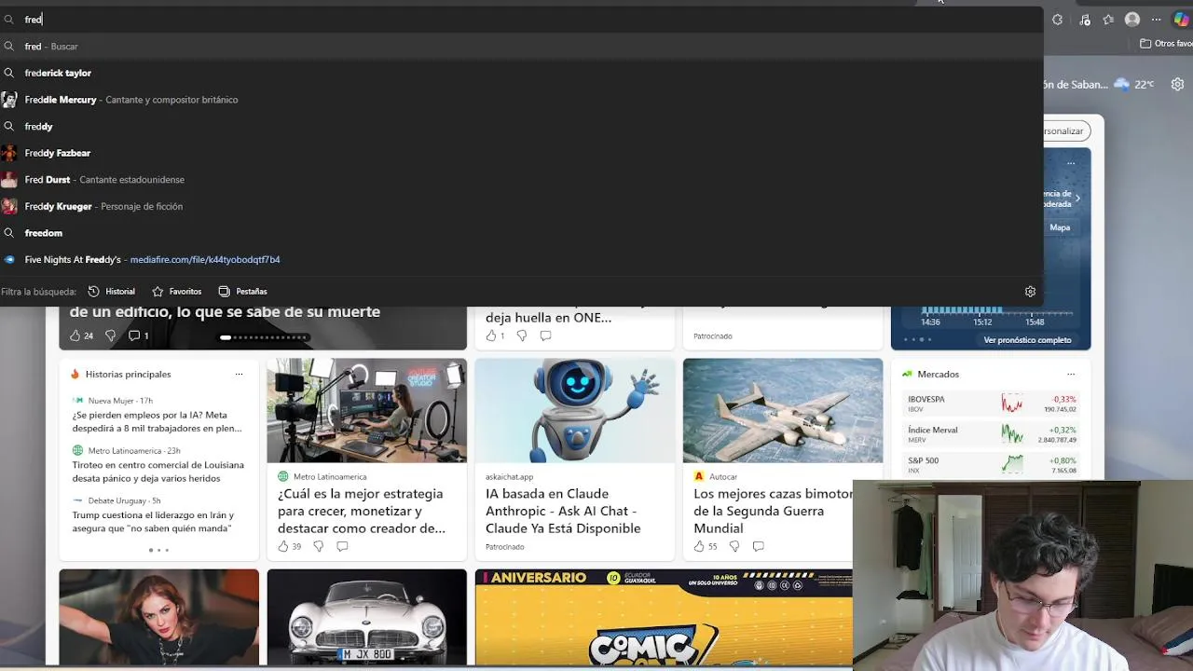Viewport: 1193px width, 671px height.
Task: Open the Mercados widget options menu
Action: tap(1071, 374)
